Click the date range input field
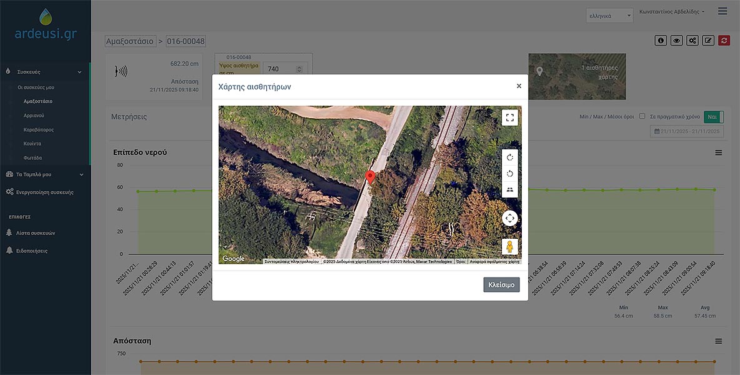The height and width of the screenshot is (375, 740). [687, 131]
